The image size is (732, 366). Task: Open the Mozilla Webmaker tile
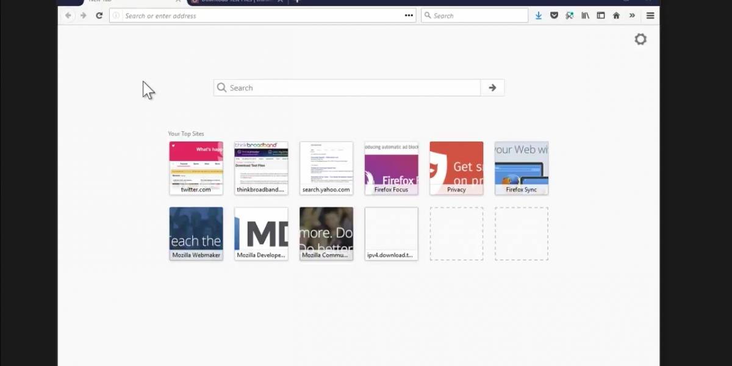click(196, 234)
